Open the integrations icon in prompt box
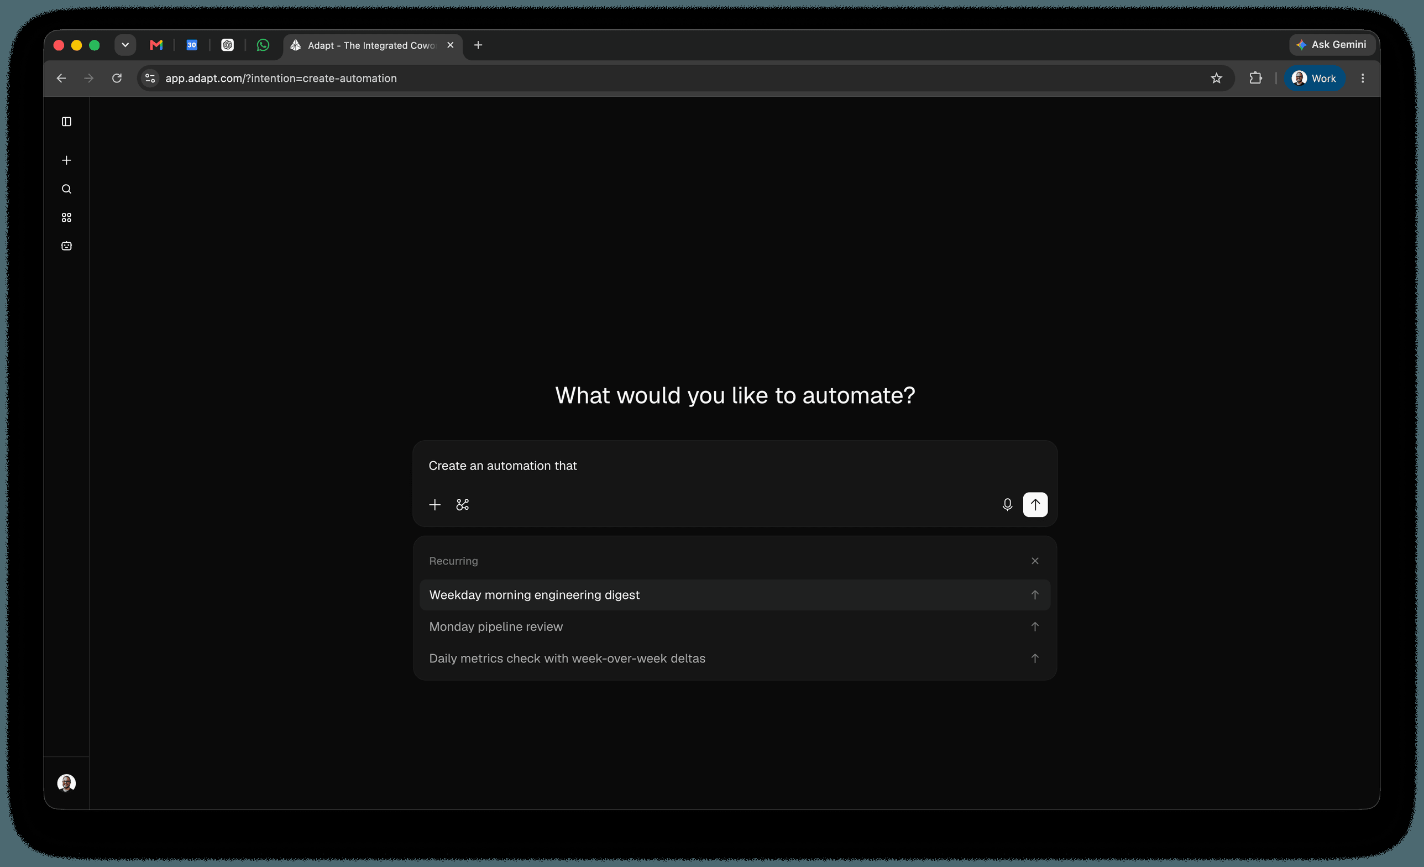Image resolution: width=1424 pixels, height=867 pixels. [462, 505]
